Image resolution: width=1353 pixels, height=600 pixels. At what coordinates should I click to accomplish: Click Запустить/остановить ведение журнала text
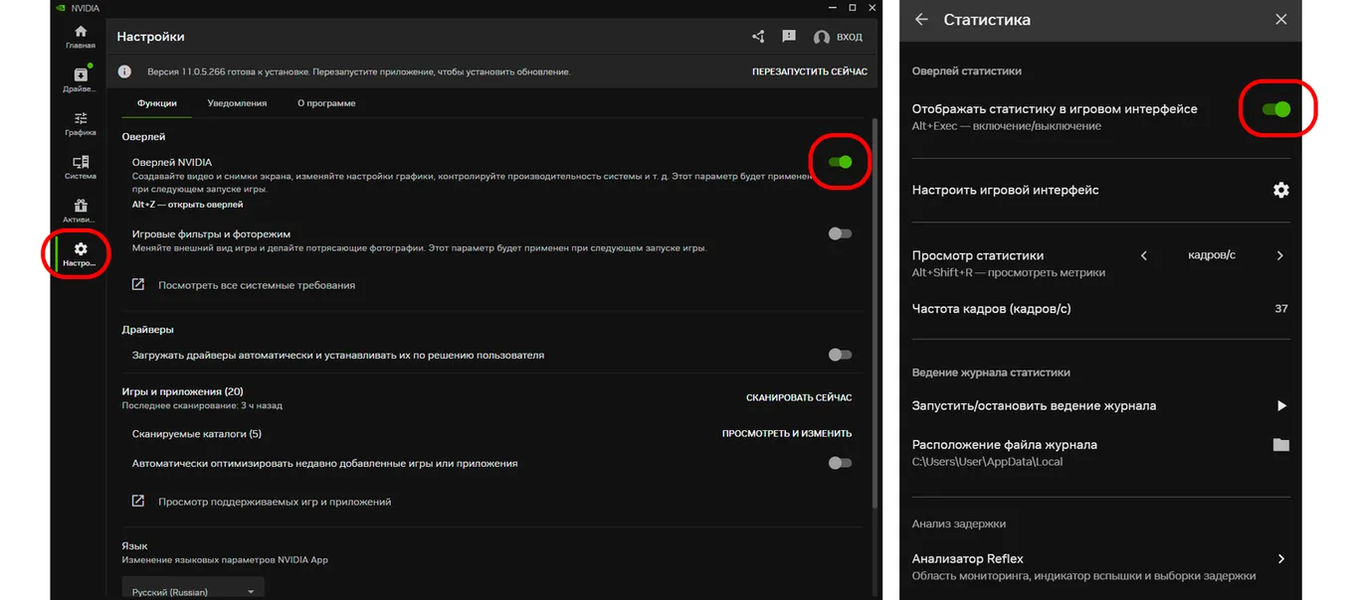pyautogui.click(x=1034, y=405)
